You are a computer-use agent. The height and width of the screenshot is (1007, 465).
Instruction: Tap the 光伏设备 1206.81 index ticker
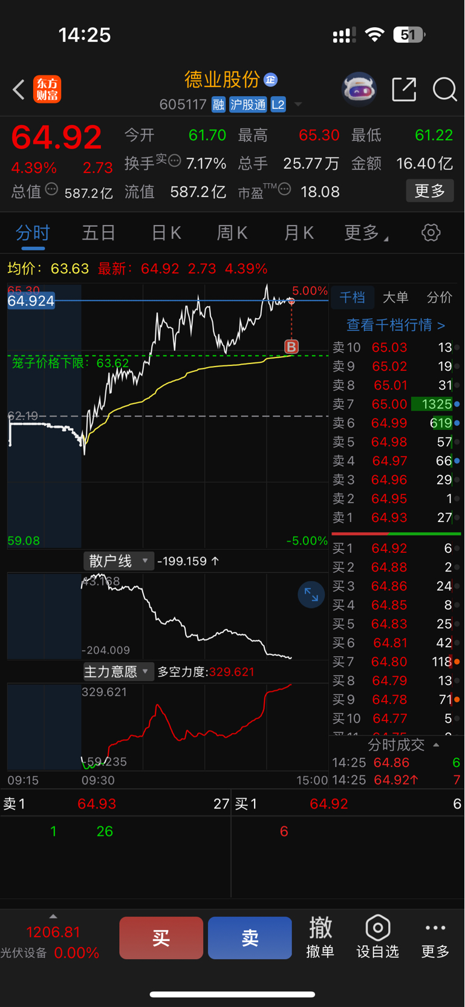coord(50,942)
